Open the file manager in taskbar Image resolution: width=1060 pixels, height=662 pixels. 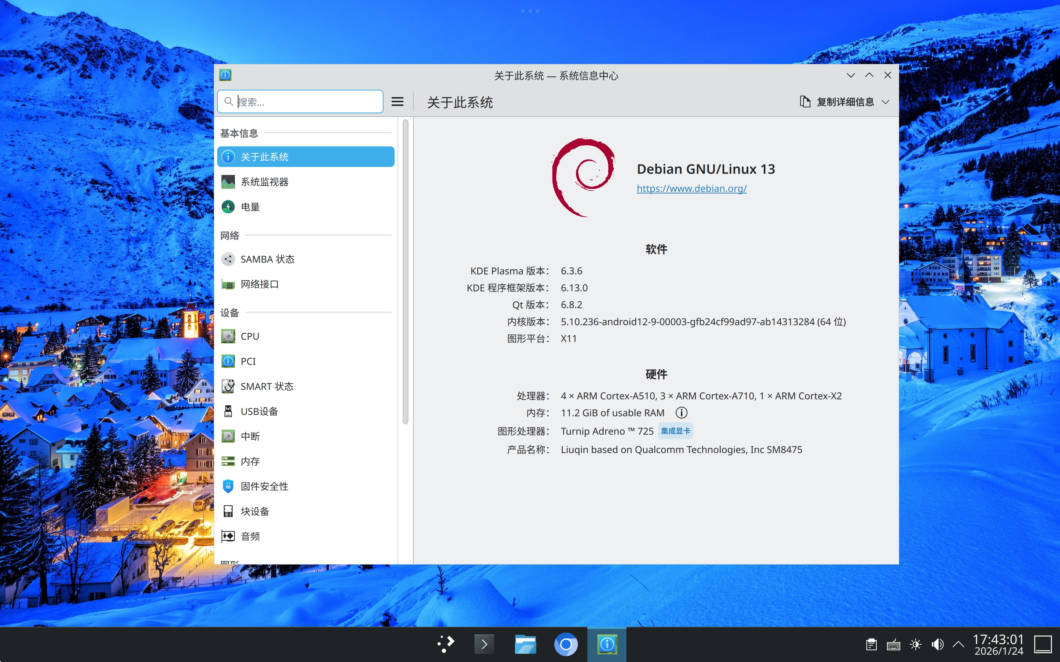(525, 644)
